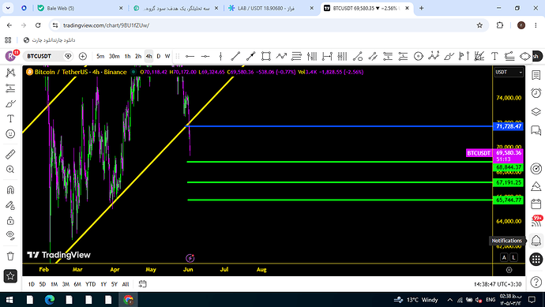
Task: Hide all drawings with eye icon
Action: click(10, 235)
